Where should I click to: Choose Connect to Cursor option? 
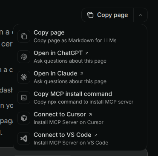(80, 118)
